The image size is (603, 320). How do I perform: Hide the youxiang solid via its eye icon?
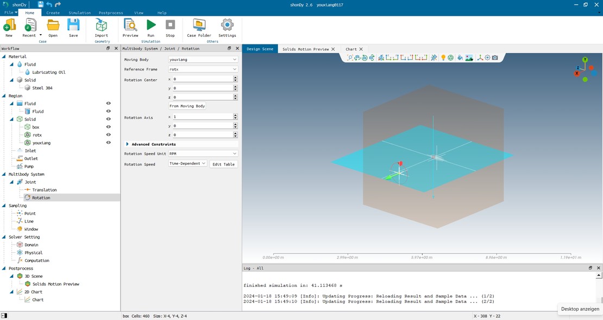109,143
